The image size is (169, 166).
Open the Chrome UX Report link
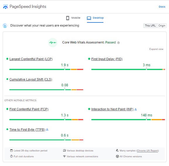pyautogui.click(x=147, y=151)
